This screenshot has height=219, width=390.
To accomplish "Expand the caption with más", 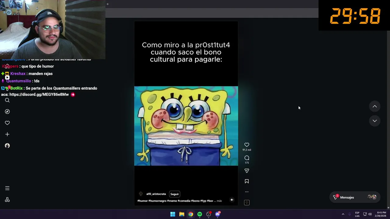I will click(219, 201).
